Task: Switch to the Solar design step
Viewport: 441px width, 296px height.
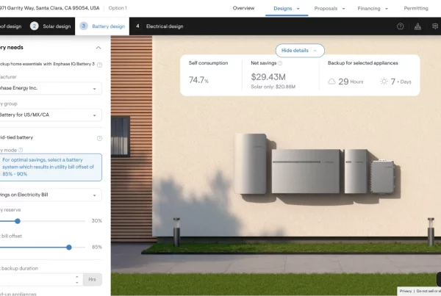Action: [x=51, y=26]
